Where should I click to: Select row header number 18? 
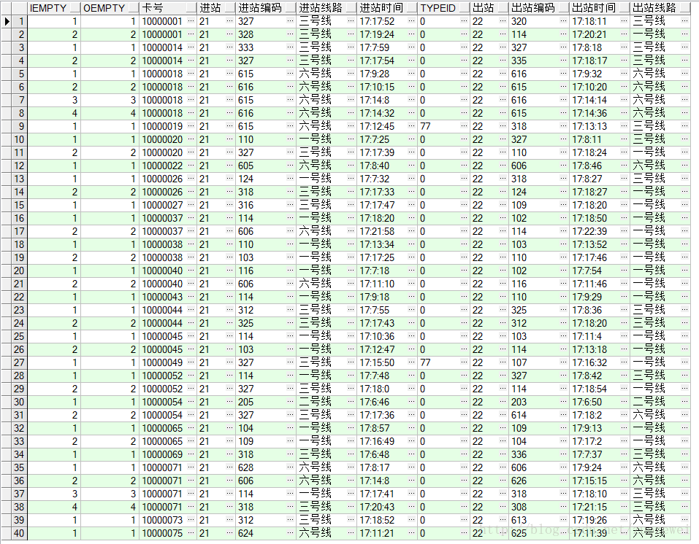click(20, 244)
